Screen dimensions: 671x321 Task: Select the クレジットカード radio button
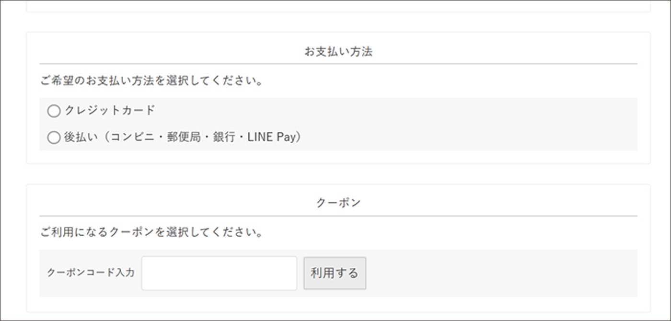[x=54, y=111]
